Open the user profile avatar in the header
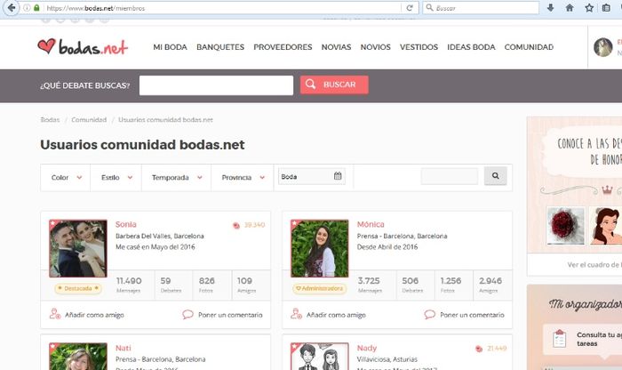The height and width of the screenshot is (370, 622). (x=603, y=47)
